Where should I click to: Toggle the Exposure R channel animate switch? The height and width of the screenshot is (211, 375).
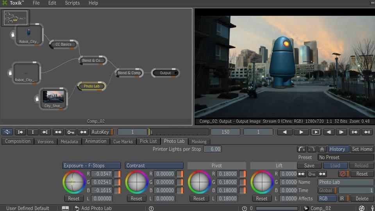(117, 174)
